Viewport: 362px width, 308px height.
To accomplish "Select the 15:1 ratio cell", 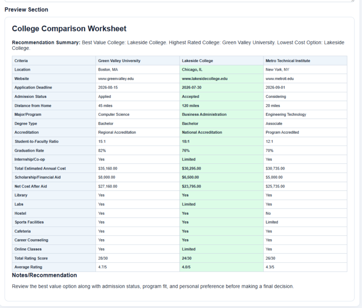I will pos(138,141).
